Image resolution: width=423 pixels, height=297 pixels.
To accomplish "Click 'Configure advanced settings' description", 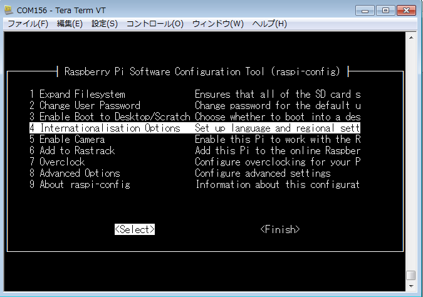I will click(x=263, y=173).
